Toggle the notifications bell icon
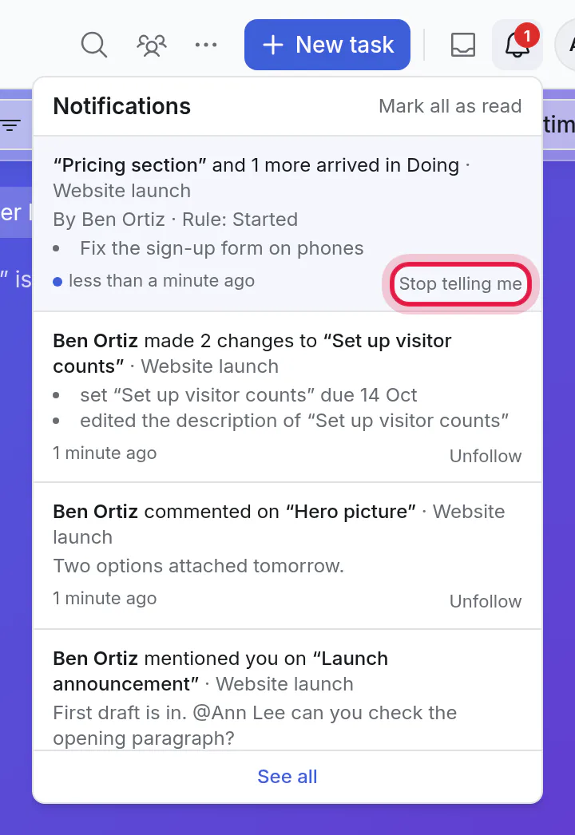The height and width of the screenshot is (835, 575). point(517,45)
